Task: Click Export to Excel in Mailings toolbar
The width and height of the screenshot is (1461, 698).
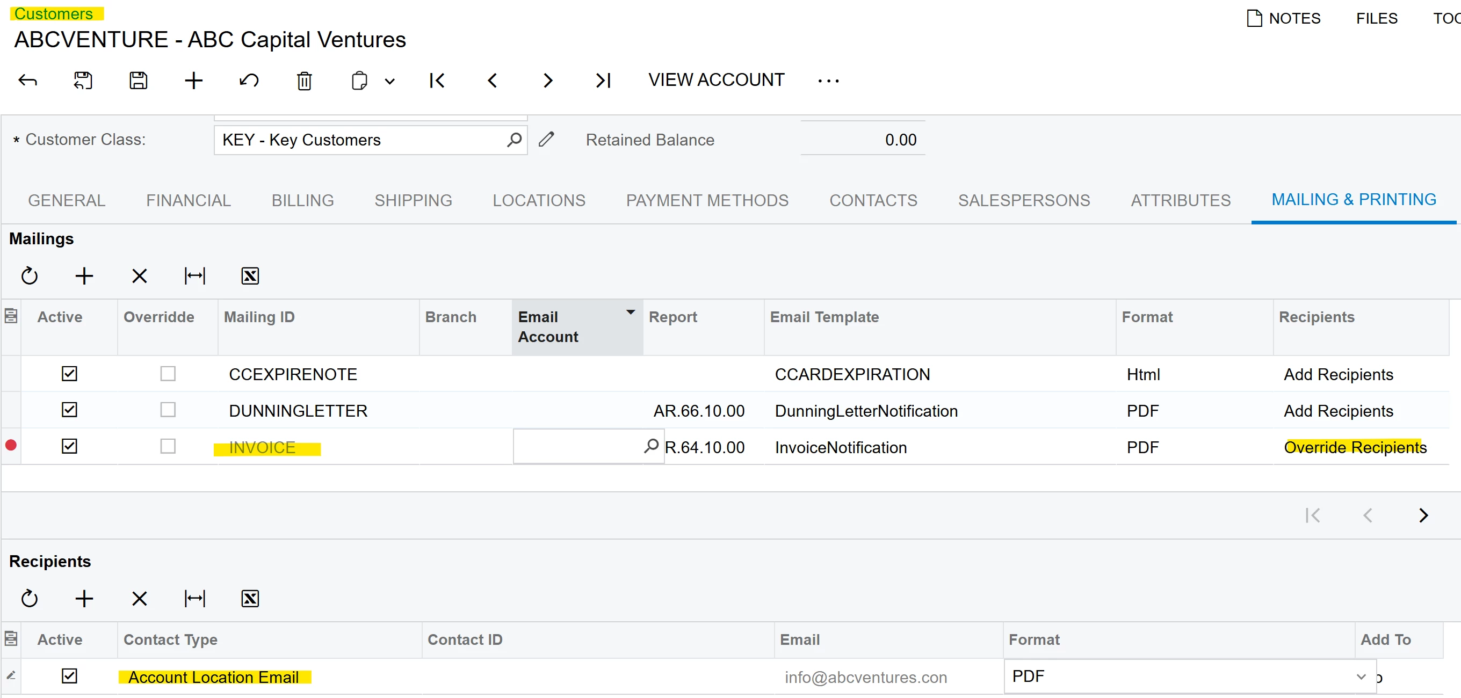Action: tap(250, 276)
